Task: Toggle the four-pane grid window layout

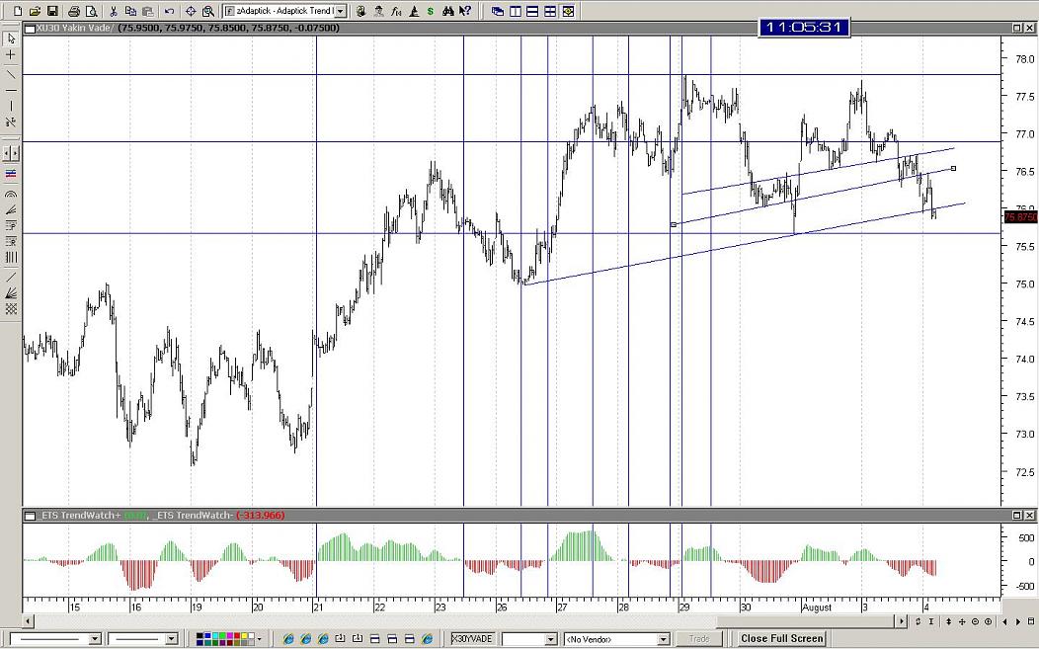Action: coord(550,11)
